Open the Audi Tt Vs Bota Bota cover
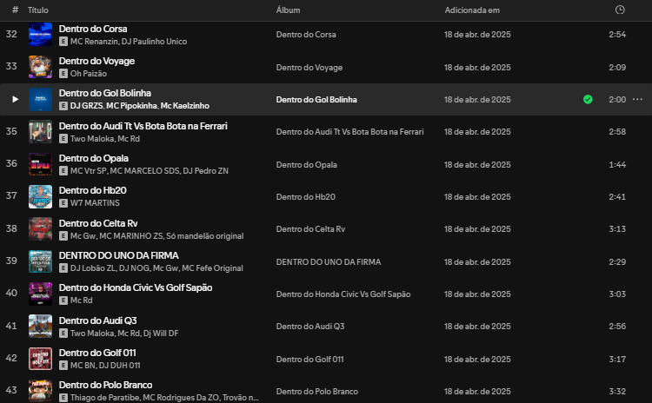Screen dimensions: 652x403 click(40, 132)
